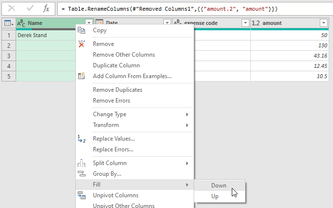Click the Replace Values icon
This screenshot has width=333, height=208.
(82, 139)
